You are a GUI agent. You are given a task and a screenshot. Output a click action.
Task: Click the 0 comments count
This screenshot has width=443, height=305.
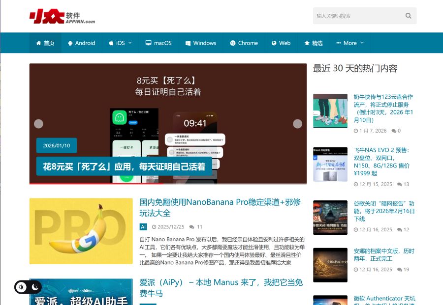396,131
